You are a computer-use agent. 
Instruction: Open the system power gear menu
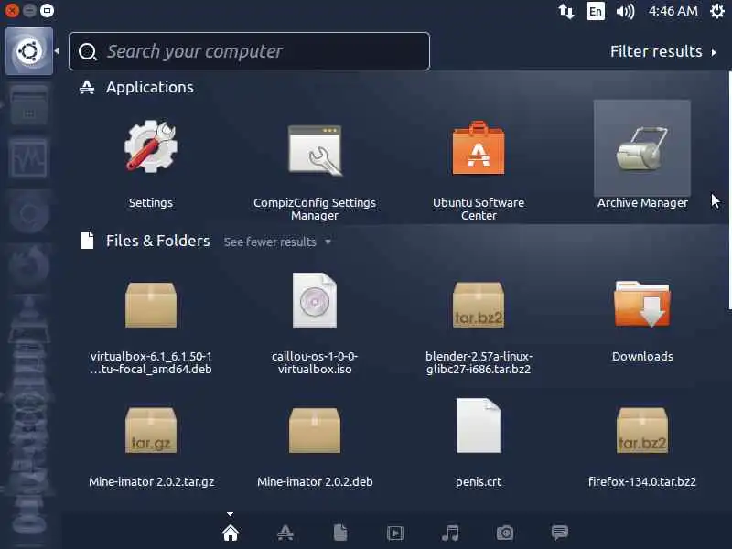[x=717, y=11]
